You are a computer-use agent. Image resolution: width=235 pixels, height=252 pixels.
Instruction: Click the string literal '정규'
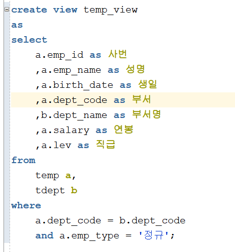154,235
